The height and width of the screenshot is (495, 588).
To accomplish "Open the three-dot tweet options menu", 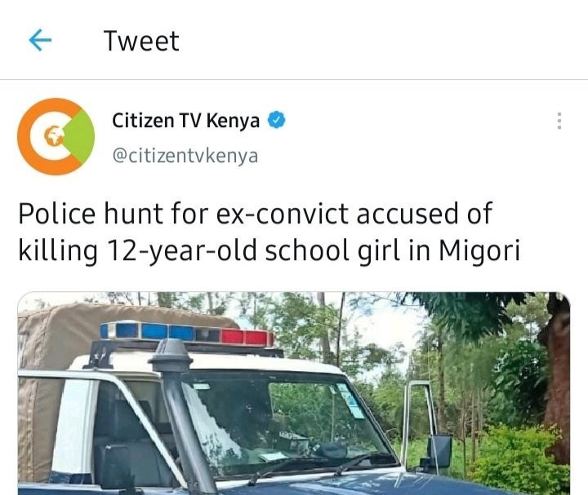I will pos(559,121).
